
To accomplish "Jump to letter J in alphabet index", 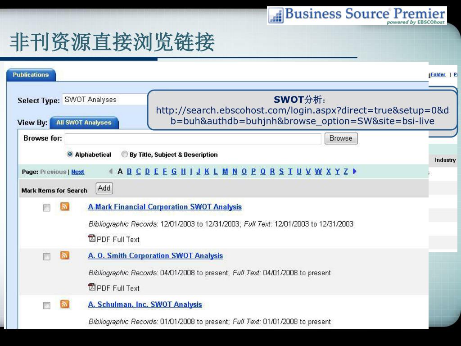I will click(198, 172).
